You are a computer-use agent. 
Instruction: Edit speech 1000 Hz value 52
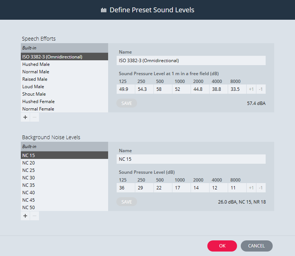click(181, 89)
